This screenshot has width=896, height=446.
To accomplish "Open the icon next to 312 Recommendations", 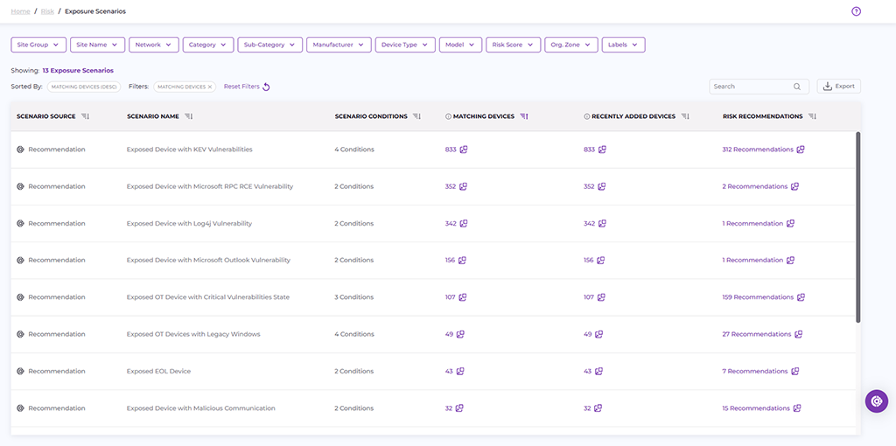I will [801, 150].
